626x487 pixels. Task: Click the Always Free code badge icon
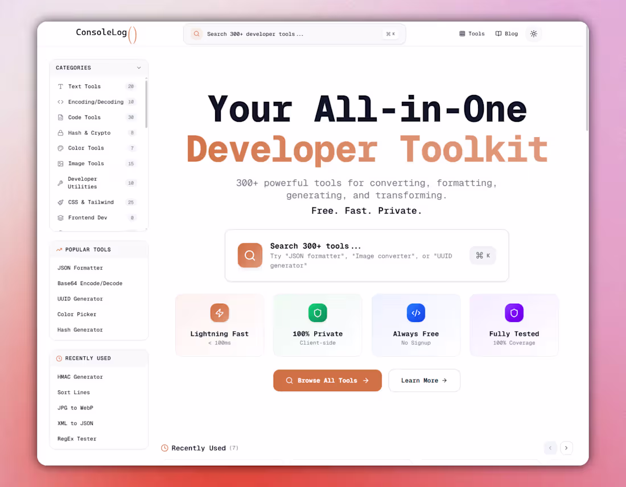[x=415, y=312]
